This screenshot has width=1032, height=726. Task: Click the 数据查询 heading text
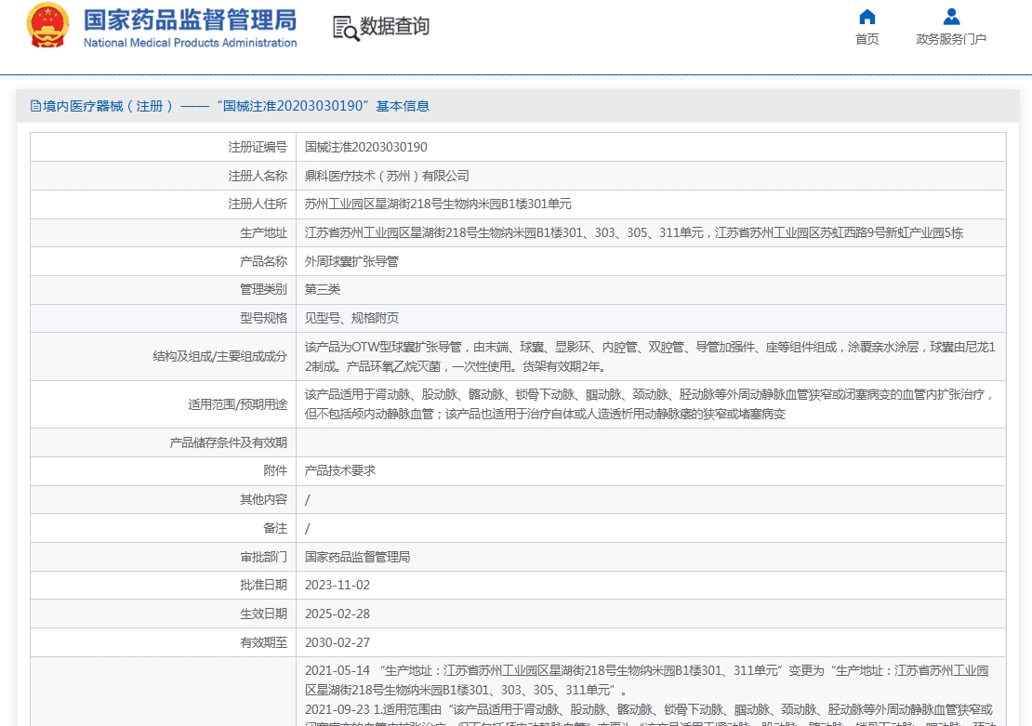pyautogui.click(x=394, y=26)
